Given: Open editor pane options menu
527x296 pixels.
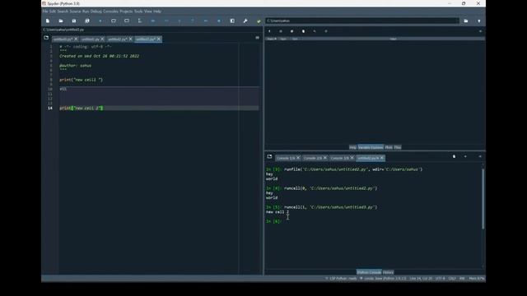Looking at the screenshot, I should click(x=258, y=38).
